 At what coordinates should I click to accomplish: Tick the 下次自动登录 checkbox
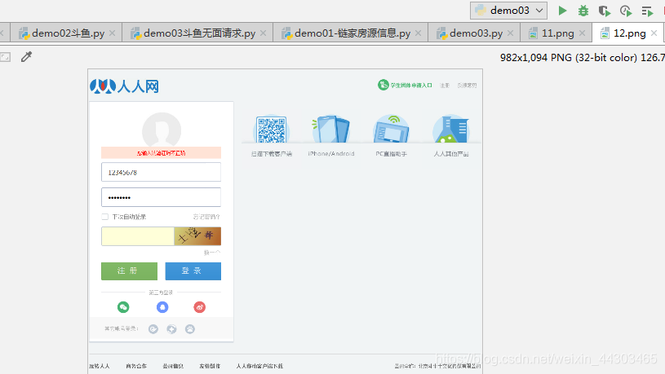click(x=104, y=217)
